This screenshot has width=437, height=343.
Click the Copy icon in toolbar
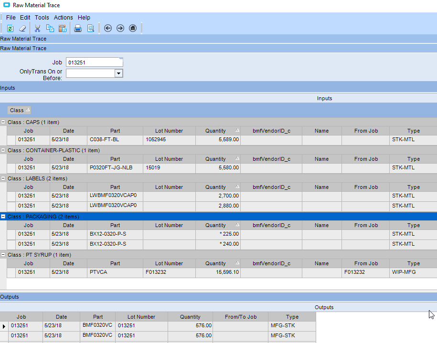pyautogui.click(x=50, y=28)
